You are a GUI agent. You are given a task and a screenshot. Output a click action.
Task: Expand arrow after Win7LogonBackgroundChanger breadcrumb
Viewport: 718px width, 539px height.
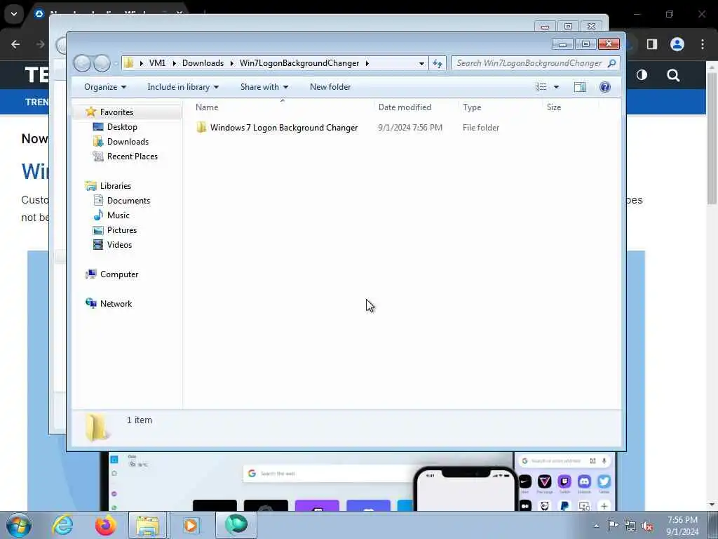pos(367,63)
